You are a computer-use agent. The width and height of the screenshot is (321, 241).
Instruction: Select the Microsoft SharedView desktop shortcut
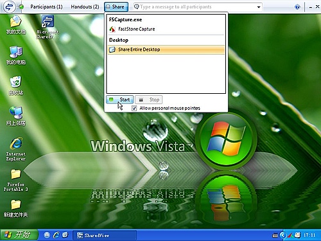(x=48, y=27)
